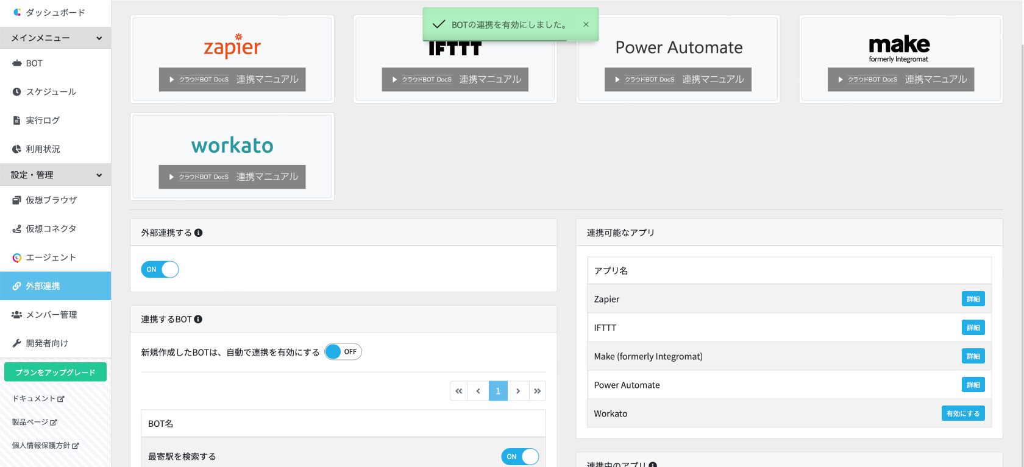
Task: Open 実行ログ in sidebar
Action: click(55, 121)
